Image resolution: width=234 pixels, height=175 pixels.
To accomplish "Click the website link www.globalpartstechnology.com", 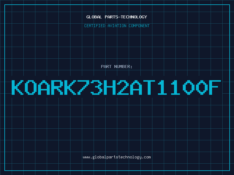I will (x=117, y=157).
